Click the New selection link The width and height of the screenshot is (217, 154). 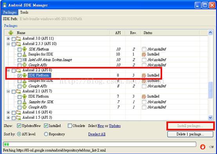[x=101, y=126]
